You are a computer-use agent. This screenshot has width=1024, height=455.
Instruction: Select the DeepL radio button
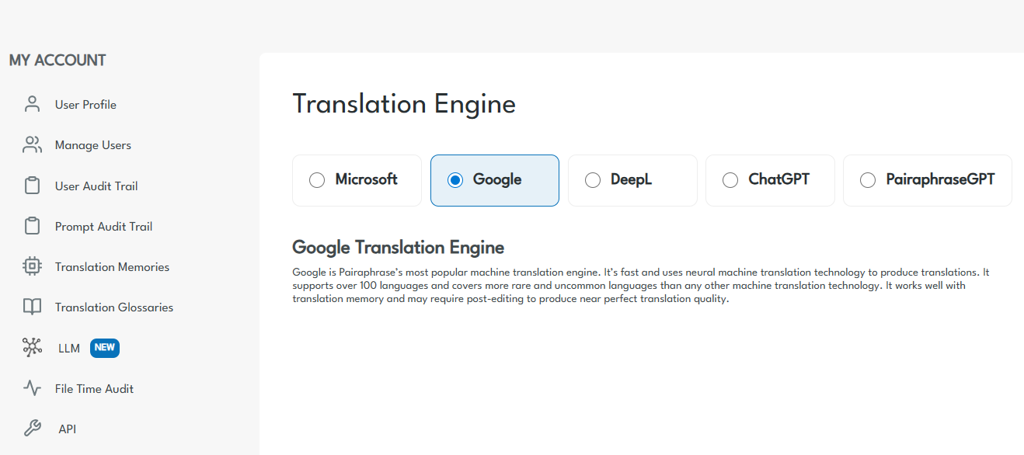click(x=593, y=179)
